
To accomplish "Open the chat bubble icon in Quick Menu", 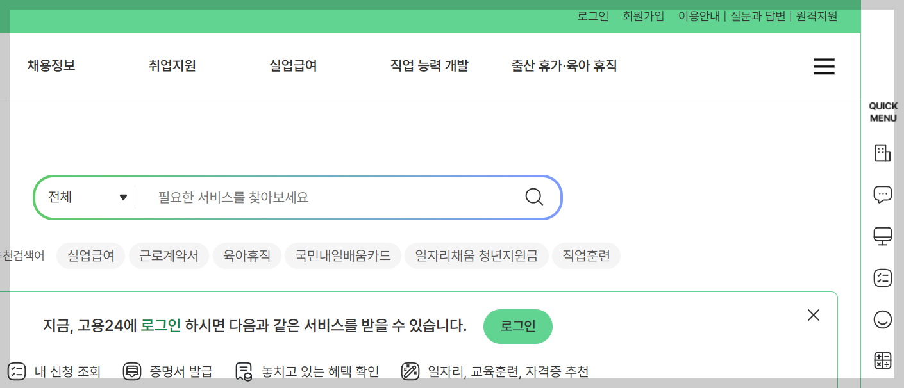I will (883, 195).
